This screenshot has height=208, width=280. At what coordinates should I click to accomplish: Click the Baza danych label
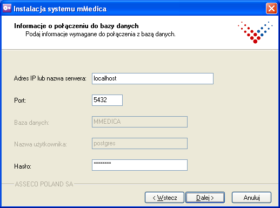[x=31, y=123]
